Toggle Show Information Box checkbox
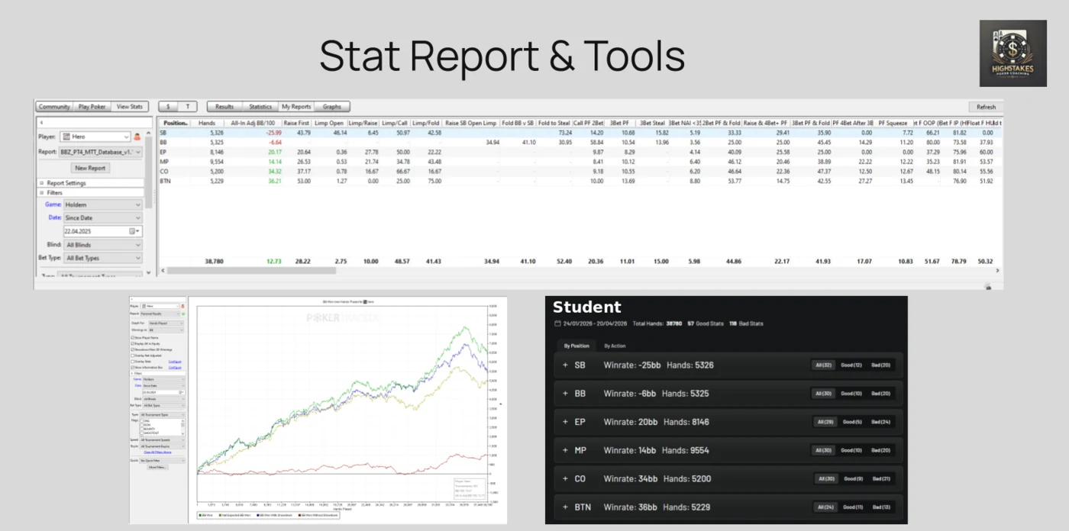Image resolution: width=1069 pixels, height=531 pixels. tap(132, 368)
